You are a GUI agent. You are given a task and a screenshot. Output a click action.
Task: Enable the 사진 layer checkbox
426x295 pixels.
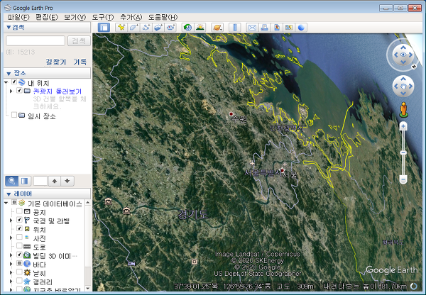point(19,237)
